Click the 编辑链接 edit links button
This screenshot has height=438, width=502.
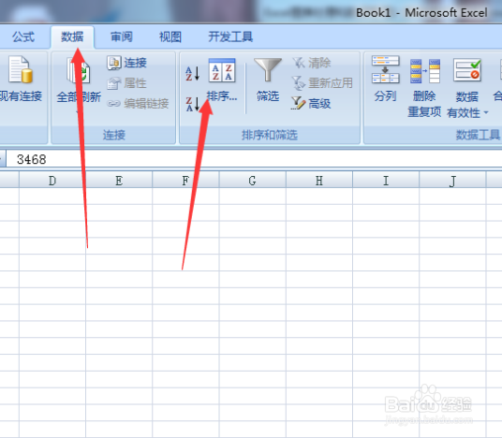tap(138, 103)
